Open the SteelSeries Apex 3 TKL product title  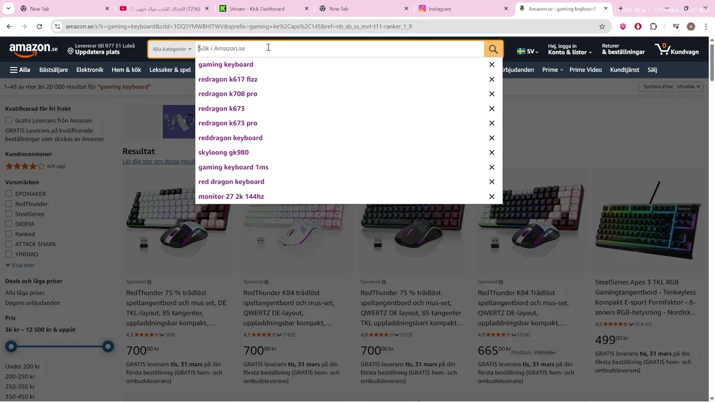(x=646, y=298)
